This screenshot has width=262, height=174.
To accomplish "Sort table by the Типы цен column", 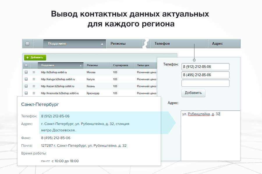I will point(141,66).
